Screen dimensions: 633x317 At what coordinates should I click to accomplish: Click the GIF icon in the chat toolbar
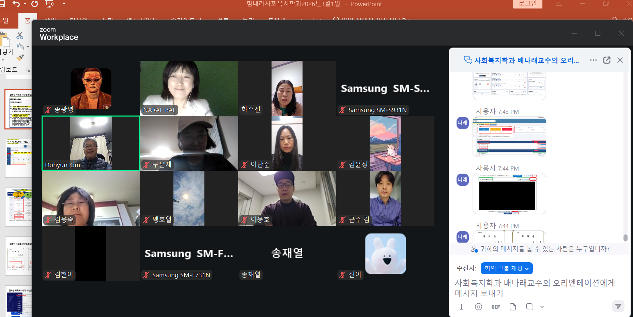(496, 306)
